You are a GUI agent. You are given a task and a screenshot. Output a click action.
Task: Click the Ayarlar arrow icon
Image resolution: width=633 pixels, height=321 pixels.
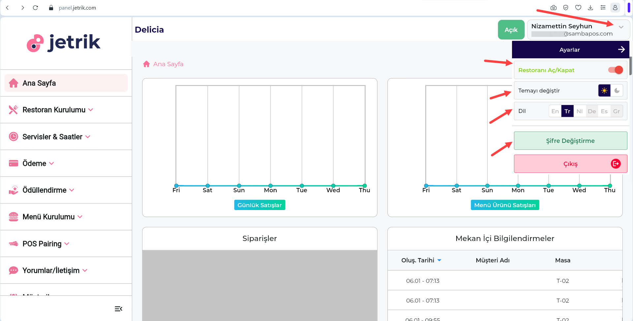pyautogui.click(x=621, y=49)
